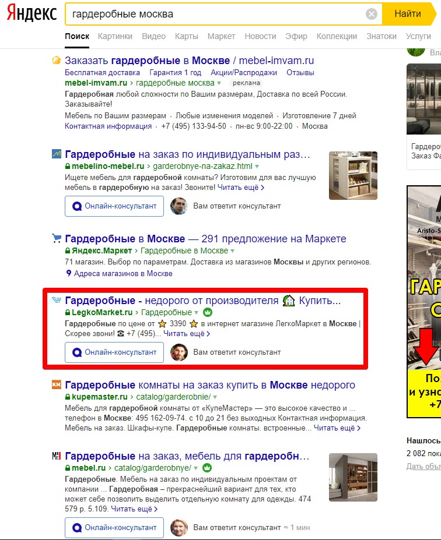
Task: Click the lock icon beside mebel.ru
Action: click(68, 468)
